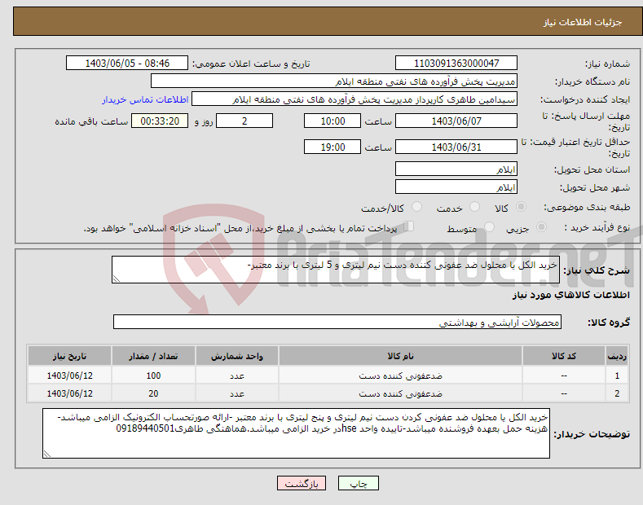Click the unit cell عدد in row 1
The image size is (643, 505).
(x=237, y=375)
